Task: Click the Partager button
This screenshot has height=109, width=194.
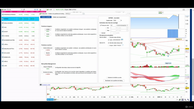Action: point(50,100)
